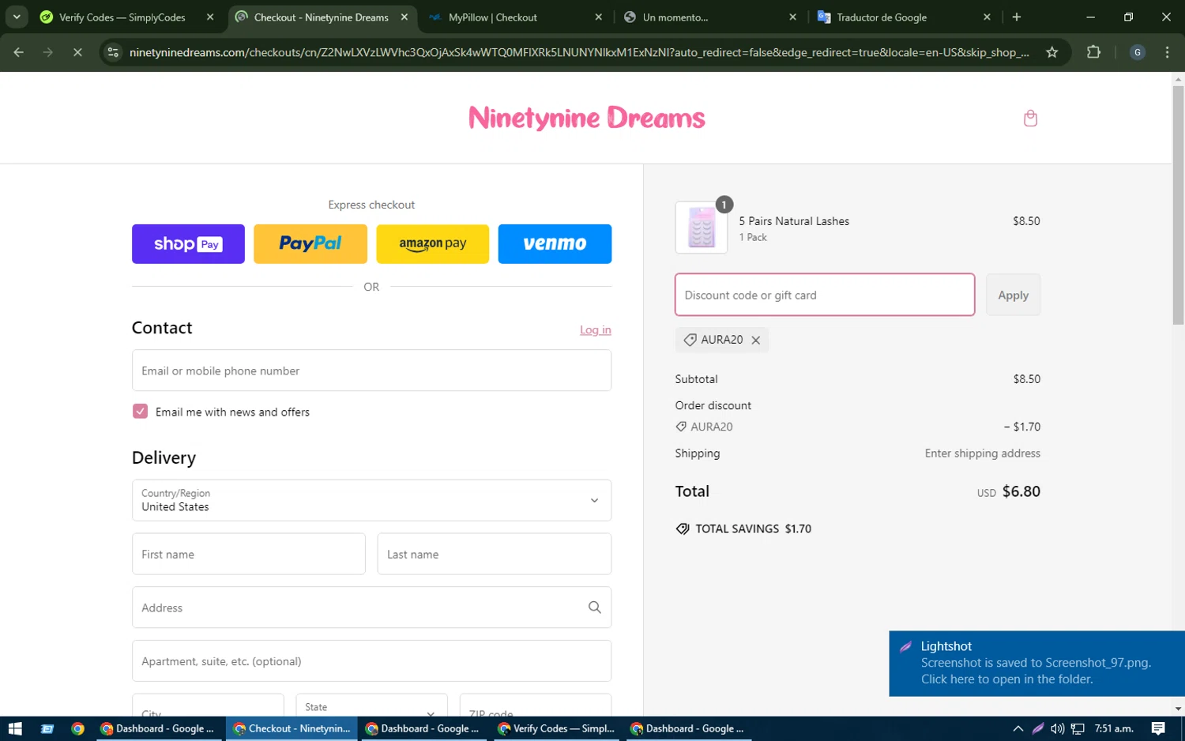
Task: Open the Lightshot screenshot saved notification
Action: (x=1036, y=664)
